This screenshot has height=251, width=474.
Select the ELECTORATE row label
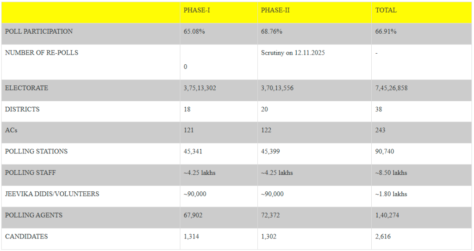click(x=26, y=88)
